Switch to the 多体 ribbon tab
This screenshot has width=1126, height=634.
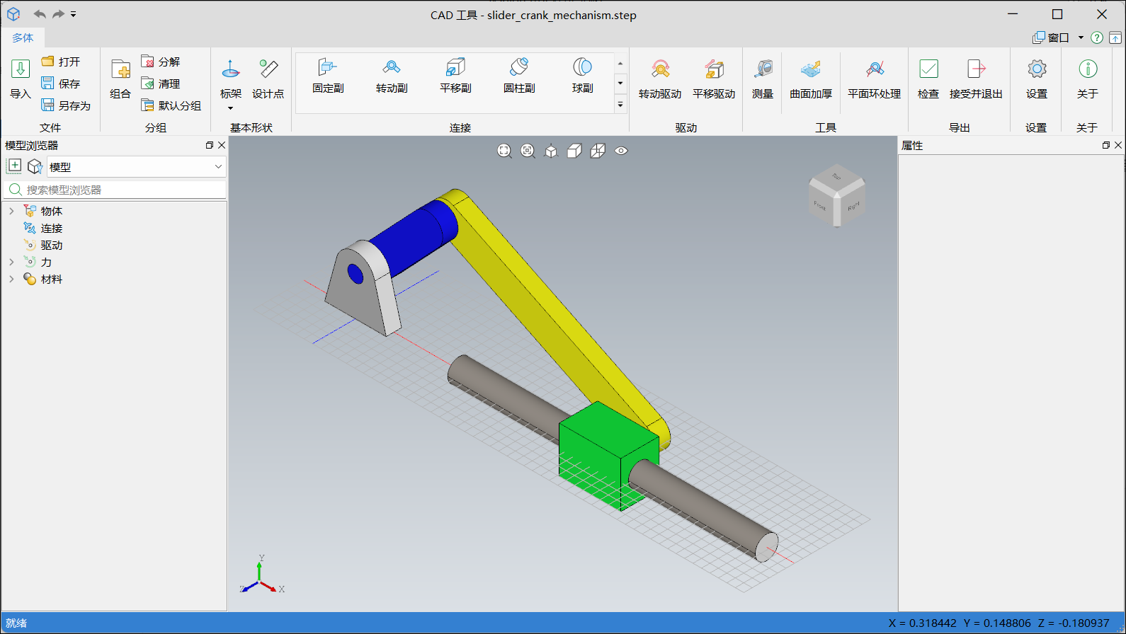pos(23,38)
